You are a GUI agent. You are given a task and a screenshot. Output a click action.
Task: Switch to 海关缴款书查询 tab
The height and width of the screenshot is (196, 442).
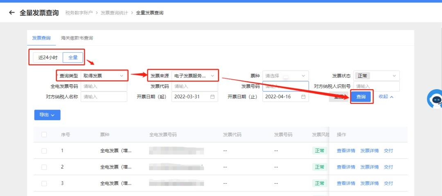tap(77, 38)
